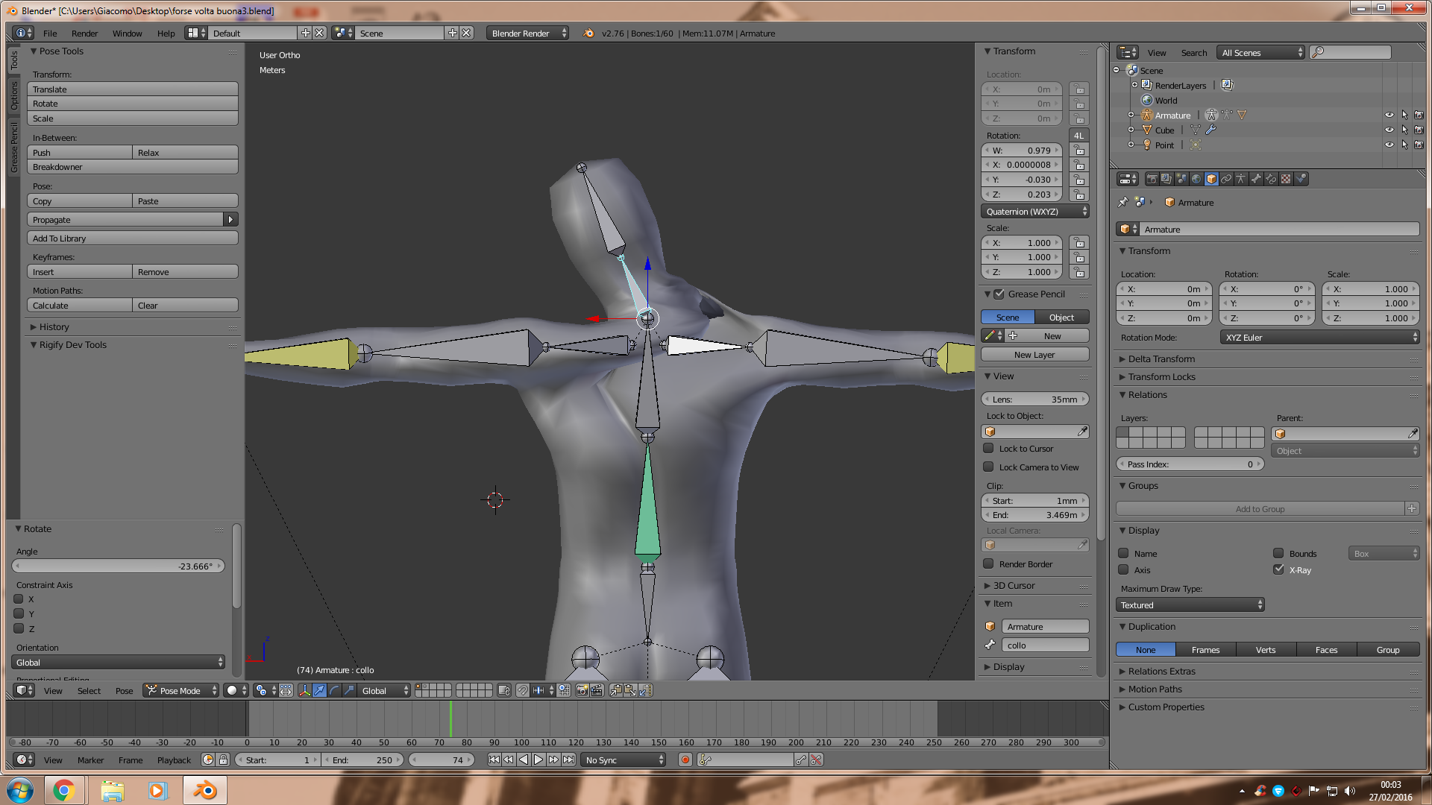This screenshot has width=1432, height=805.
Task: Open the Scene properties tab
Action: pyautogui.click(x=1181, y=179)
